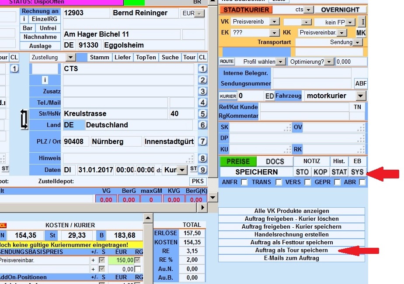Image resolution: width=404 pixels, height=284 pixels.
Task: Click the Sendungsnummer input field
Action: click(x=312, y=83)
